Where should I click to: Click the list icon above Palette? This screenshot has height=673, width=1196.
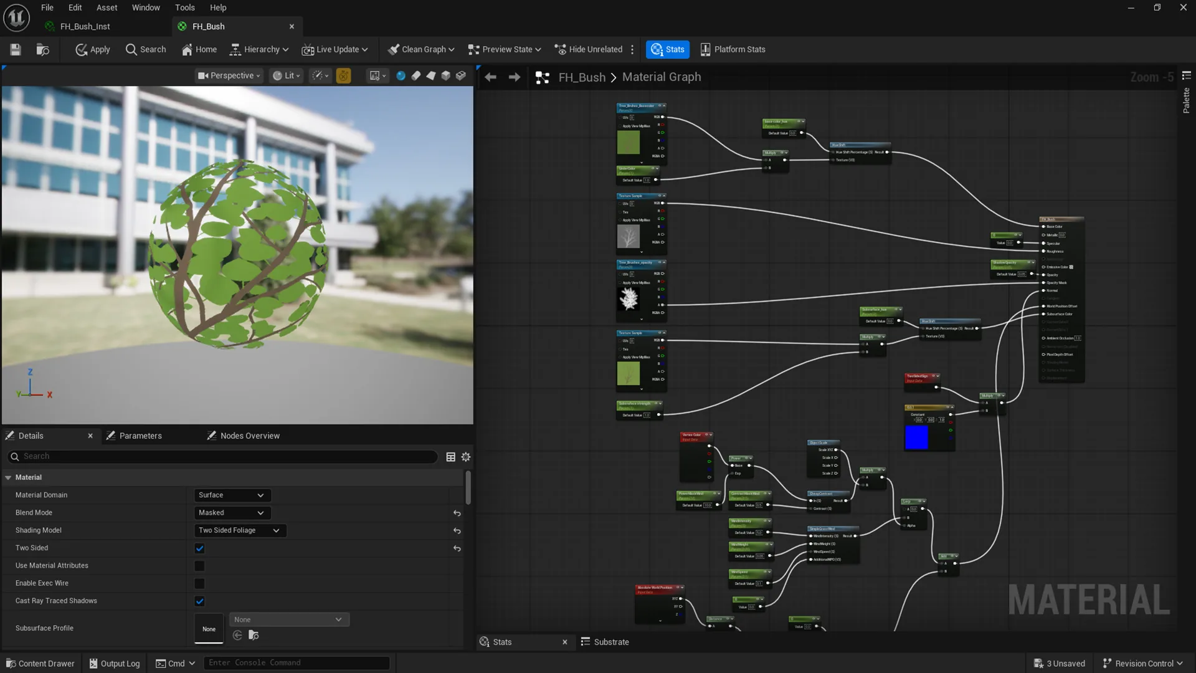1186,75
